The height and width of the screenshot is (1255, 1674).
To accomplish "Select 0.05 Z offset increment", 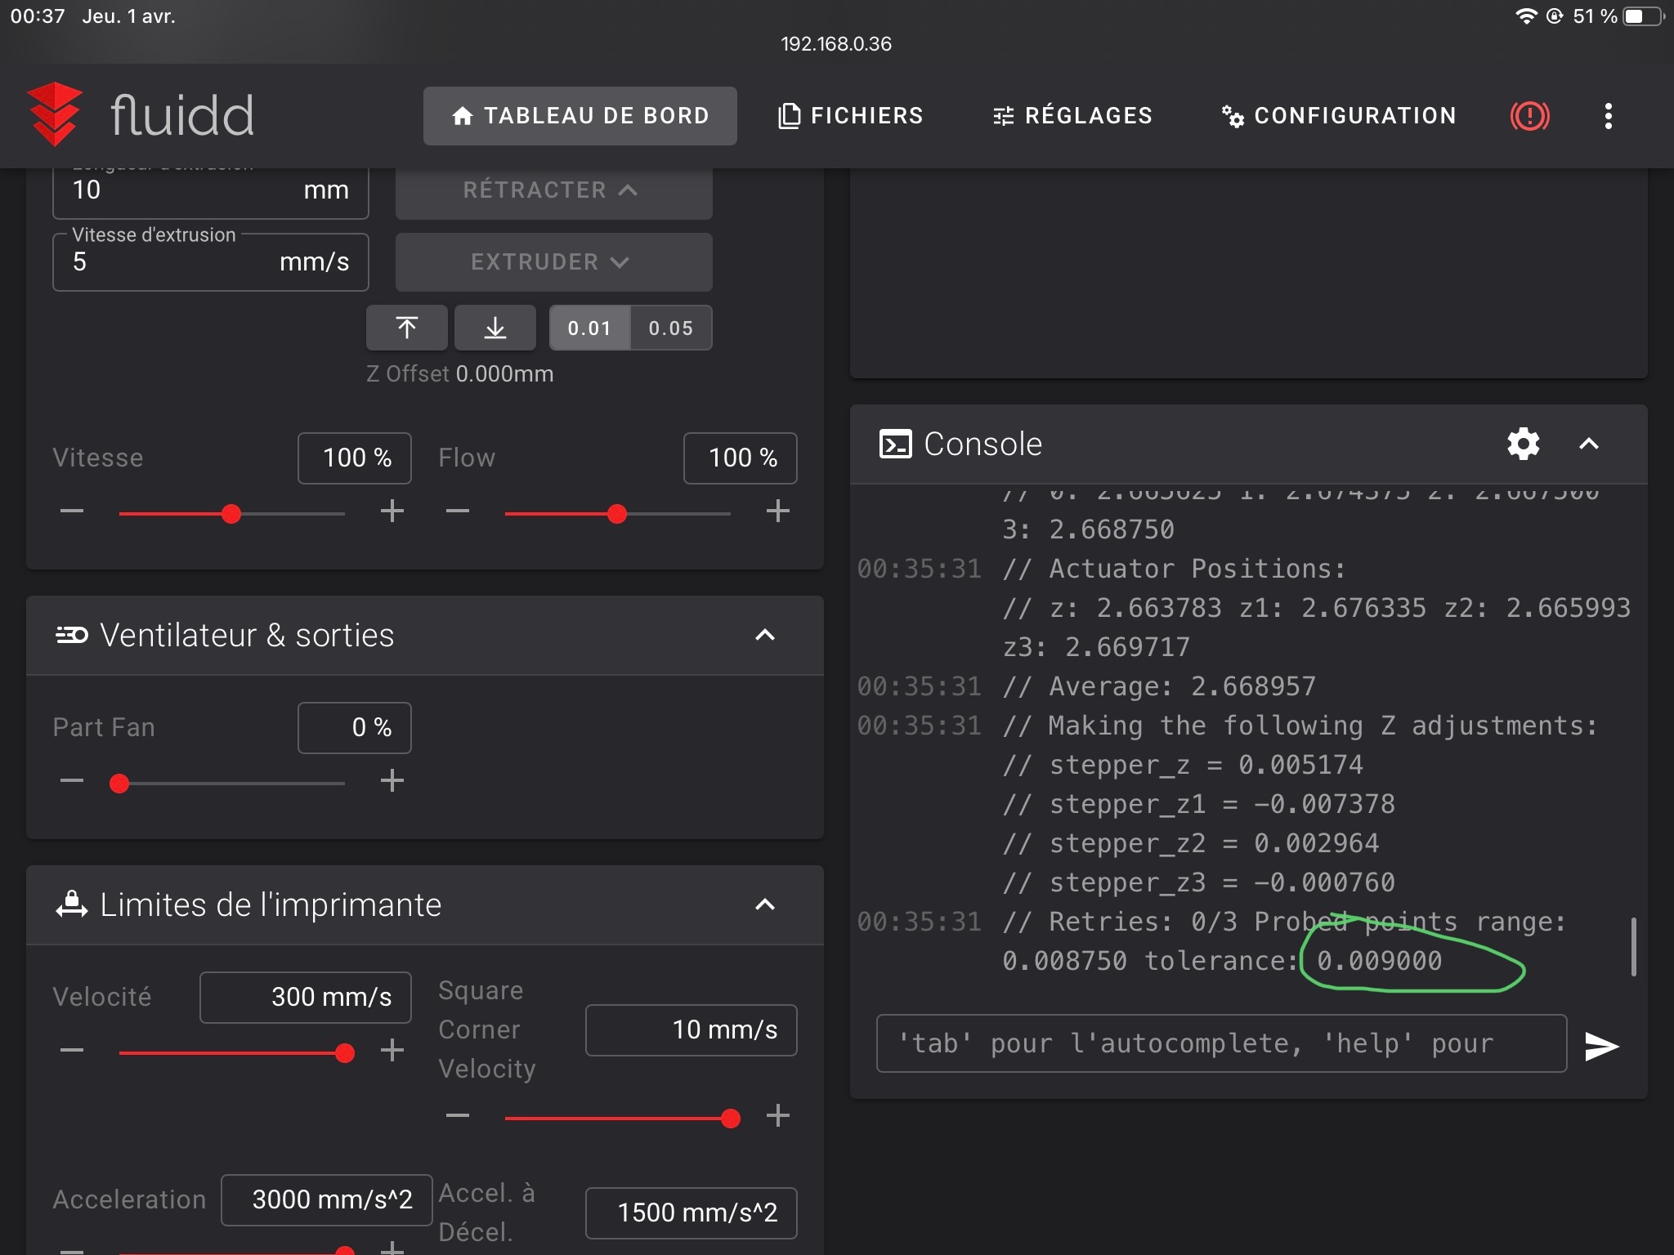I will tap(671, 328).
